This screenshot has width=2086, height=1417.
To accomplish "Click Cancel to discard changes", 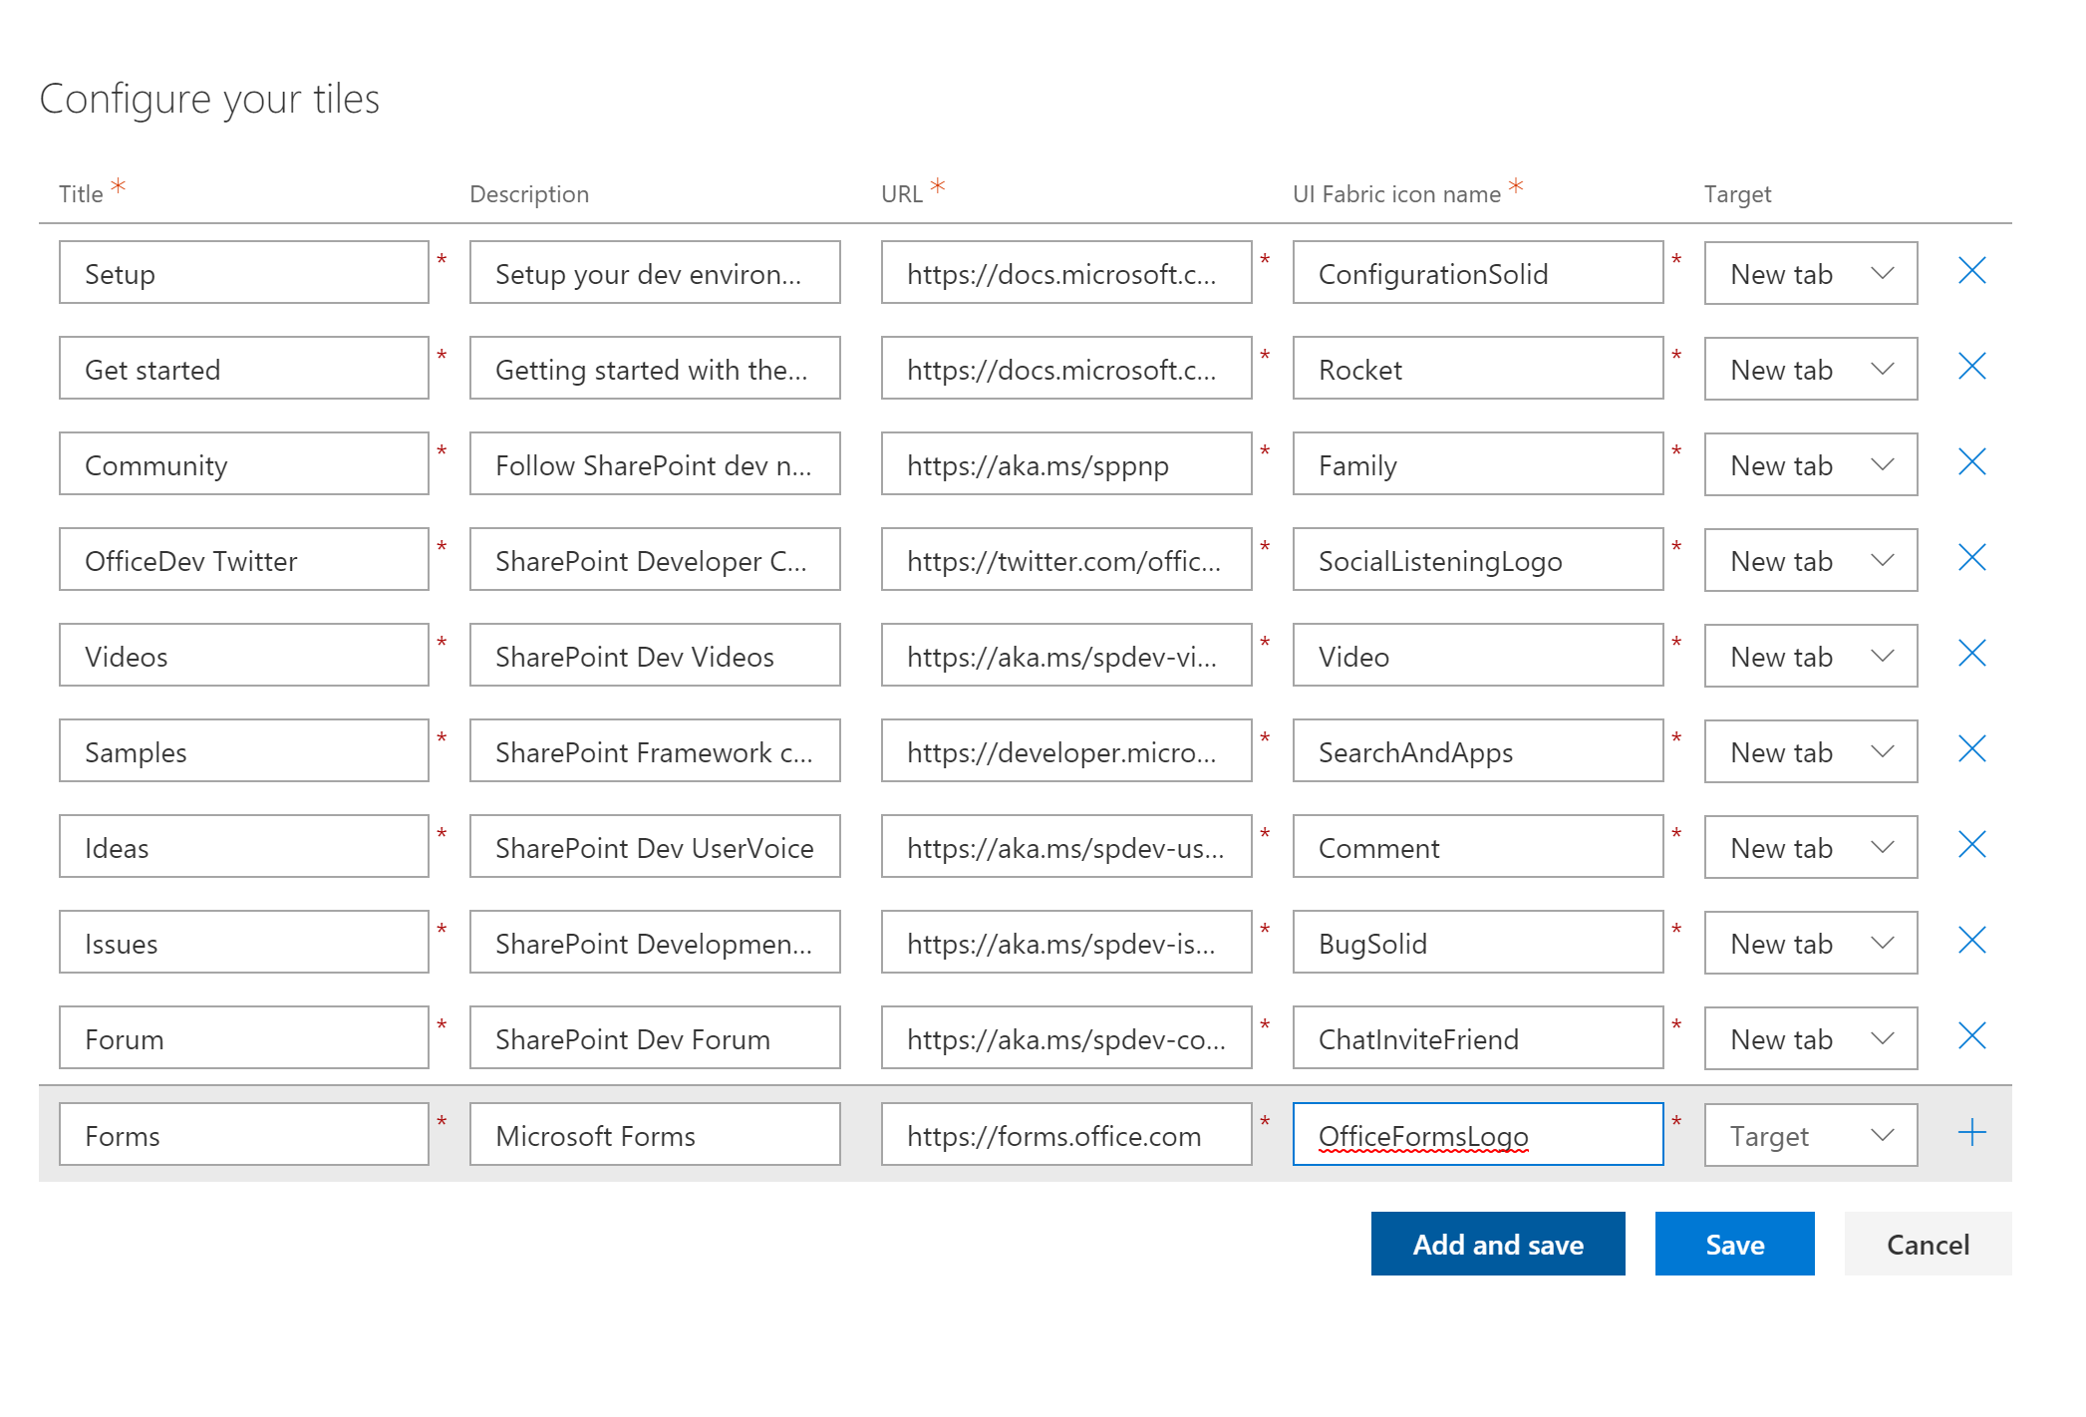I will [x=1928, y=1244].
